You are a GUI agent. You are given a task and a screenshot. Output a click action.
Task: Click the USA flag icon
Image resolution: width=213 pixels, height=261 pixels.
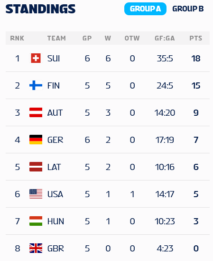click(36, 194)
